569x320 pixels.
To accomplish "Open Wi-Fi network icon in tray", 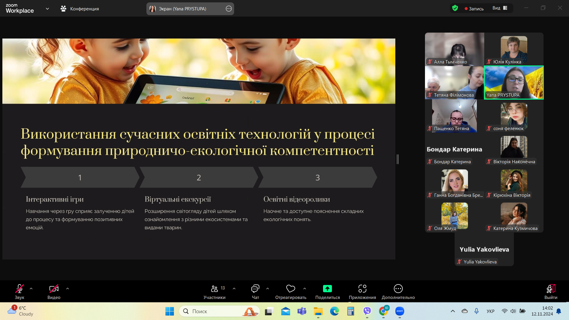I will (504, 311).
